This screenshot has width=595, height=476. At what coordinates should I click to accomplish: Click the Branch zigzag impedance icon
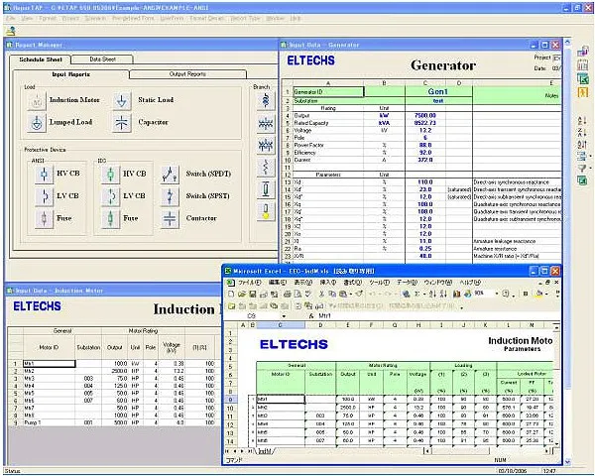(266, 167)
